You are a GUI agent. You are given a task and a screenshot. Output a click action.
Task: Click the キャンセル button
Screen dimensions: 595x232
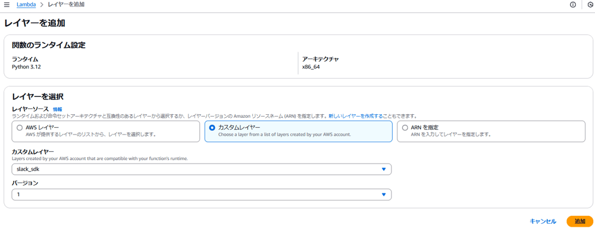click(543, 221)
